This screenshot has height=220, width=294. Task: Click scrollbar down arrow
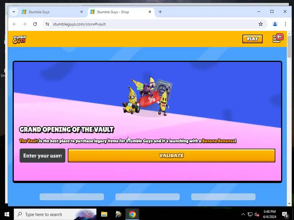pyautogui.click(x=289, y=204)
